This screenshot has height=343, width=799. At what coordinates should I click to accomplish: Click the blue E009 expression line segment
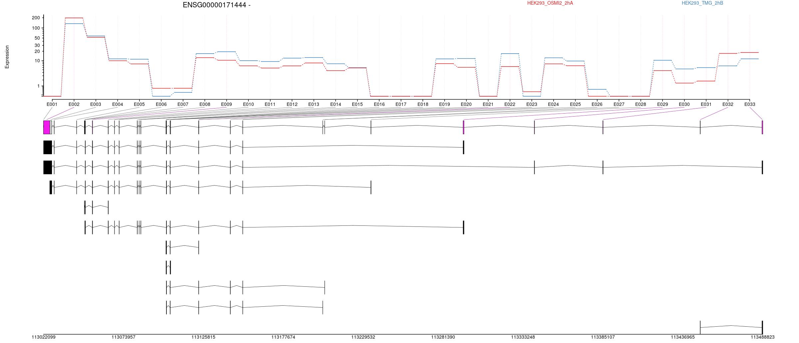click(226, 52)
